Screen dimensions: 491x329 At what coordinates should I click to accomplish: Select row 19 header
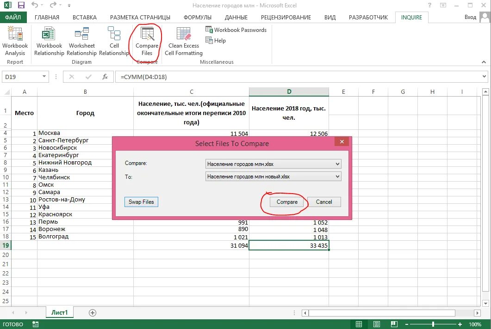[6, 245]
